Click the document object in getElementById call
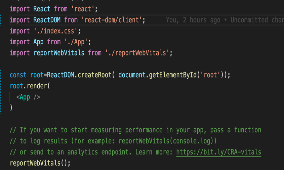284x170 pixels. 131,75
